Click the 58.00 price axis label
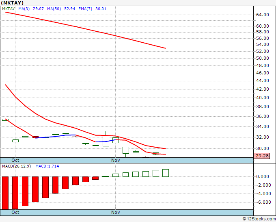 [263, 32]
